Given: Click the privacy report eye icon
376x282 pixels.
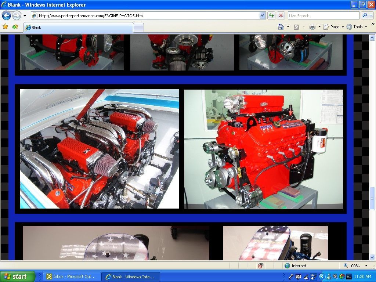Looking at the screenshot, I should [x=261, y=265].
